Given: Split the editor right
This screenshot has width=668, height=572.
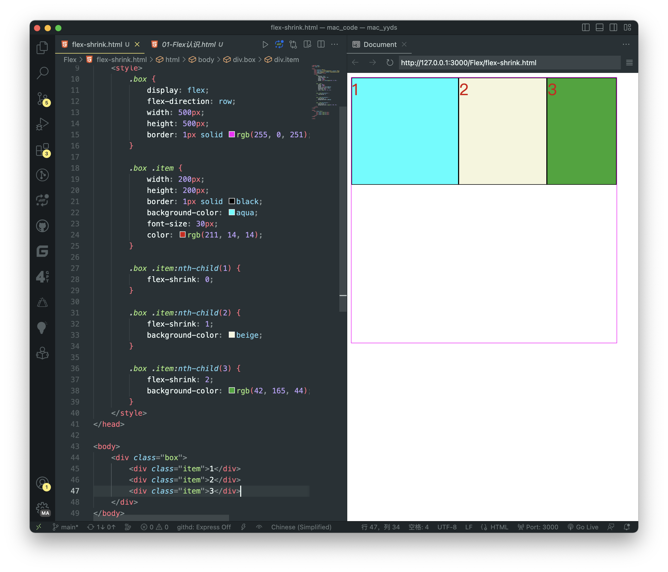Looking at the screenshot, I should point(321,45).
